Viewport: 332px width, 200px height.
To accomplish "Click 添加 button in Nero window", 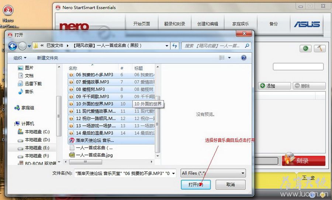I will pyautogui.click(x=274, y=86).
